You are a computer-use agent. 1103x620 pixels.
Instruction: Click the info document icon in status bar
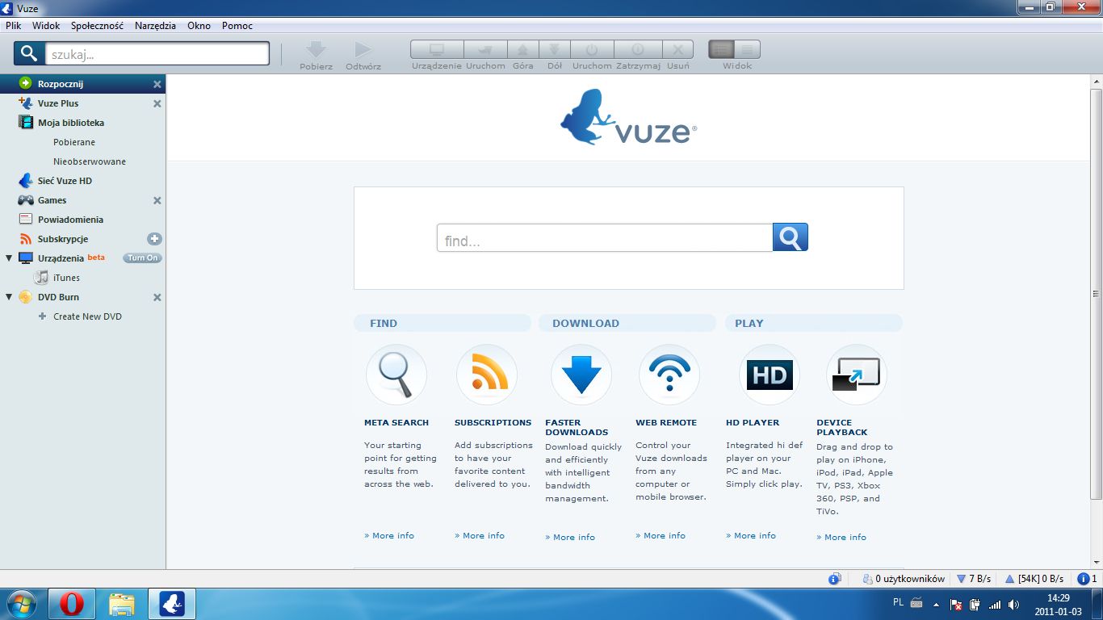(x=835, y=579)
